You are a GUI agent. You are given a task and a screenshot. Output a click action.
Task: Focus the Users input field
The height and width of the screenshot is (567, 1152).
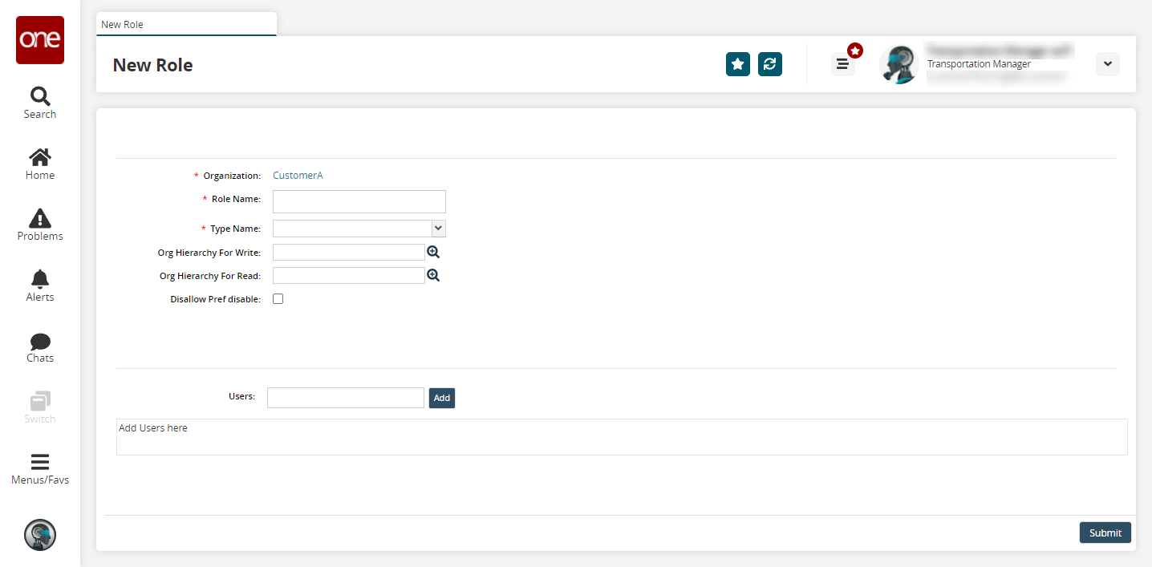[346, 398]
